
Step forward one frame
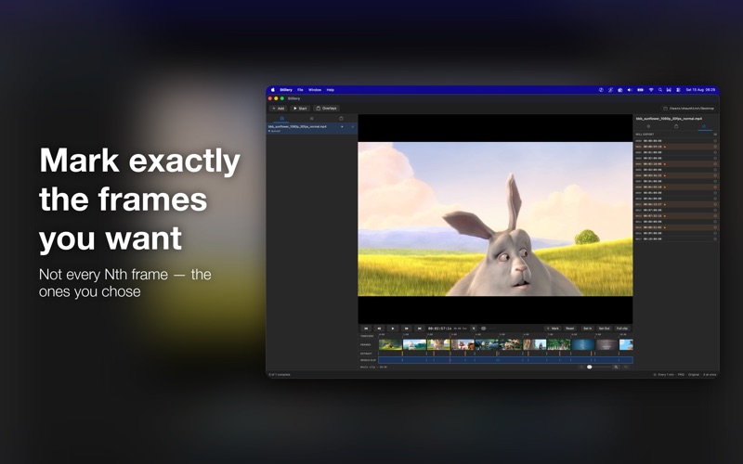pos(406,329)
